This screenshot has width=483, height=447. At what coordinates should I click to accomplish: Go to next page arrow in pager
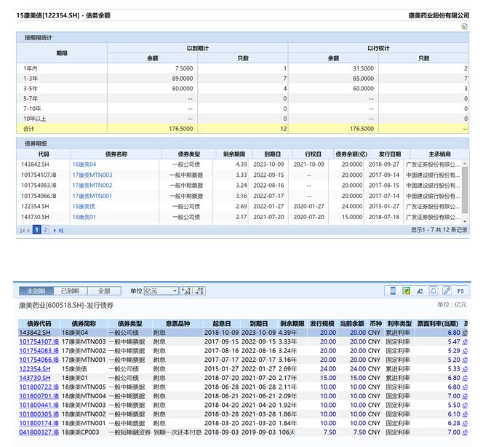55,230
